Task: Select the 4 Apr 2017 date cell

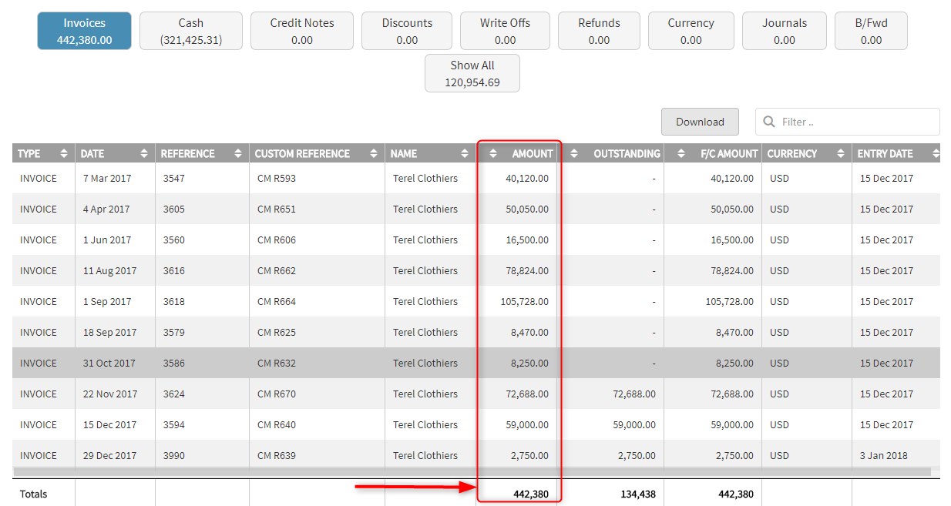Action: pyautogui.click(x=106, y=209)
